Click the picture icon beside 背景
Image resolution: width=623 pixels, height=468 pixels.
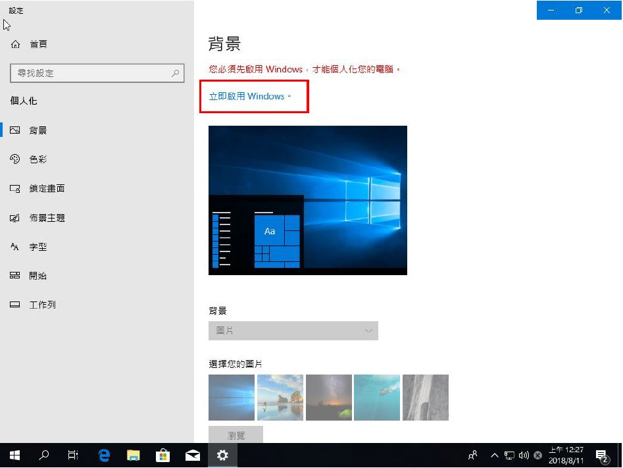[x=14, y=130]
